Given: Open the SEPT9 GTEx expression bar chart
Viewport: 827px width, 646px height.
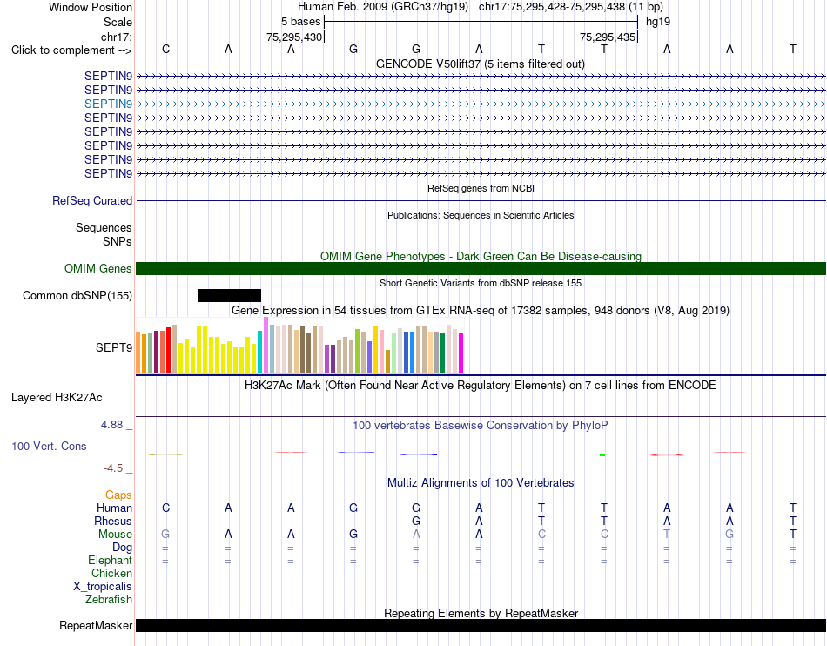Looking at the screenshot, I should coord(299,346).
